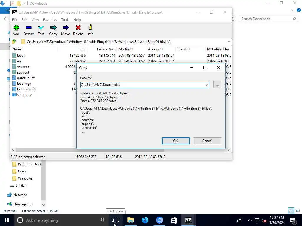
Task: Open the Action Center notifications icon
Action: click(293, 220)
